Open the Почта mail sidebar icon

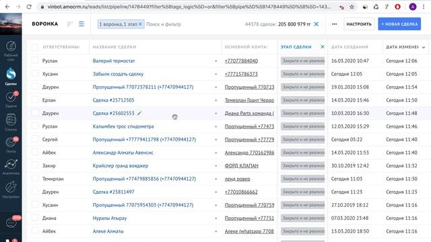[11, 145]
